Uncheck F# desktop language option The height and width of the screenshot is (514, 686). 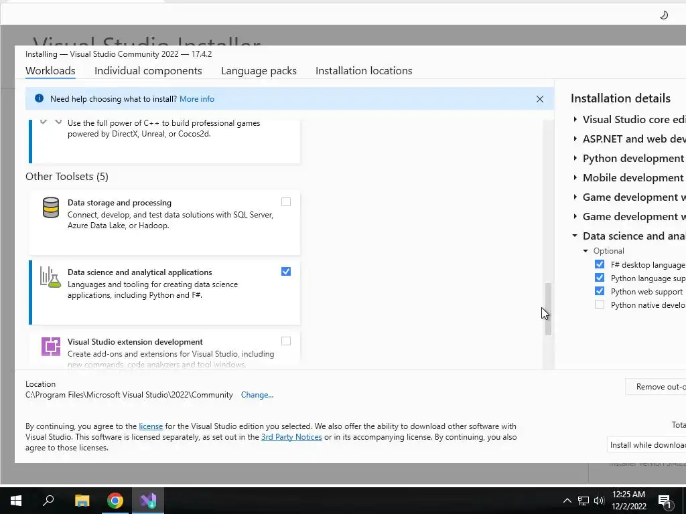click(x=600, y=264)
